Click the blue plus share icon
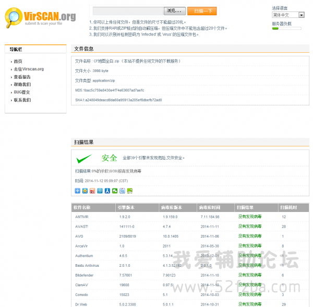The height and width of the screenshot is (307, 313). [78, 191]
